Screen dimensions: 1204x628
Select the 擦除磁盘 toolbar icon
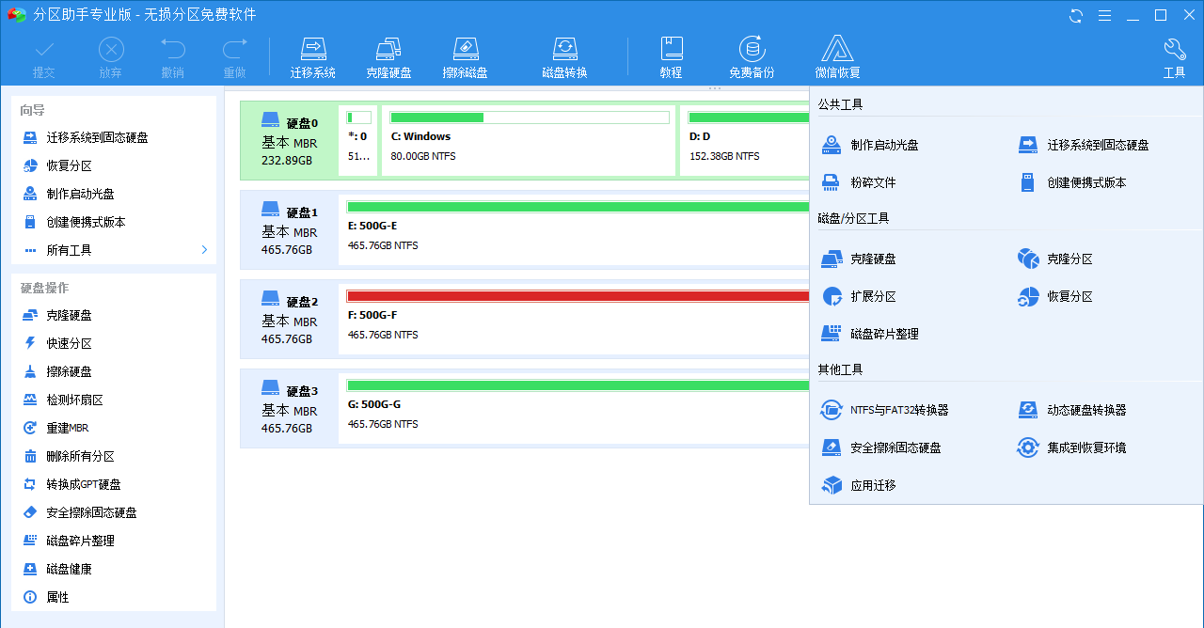tap(465, 56)
